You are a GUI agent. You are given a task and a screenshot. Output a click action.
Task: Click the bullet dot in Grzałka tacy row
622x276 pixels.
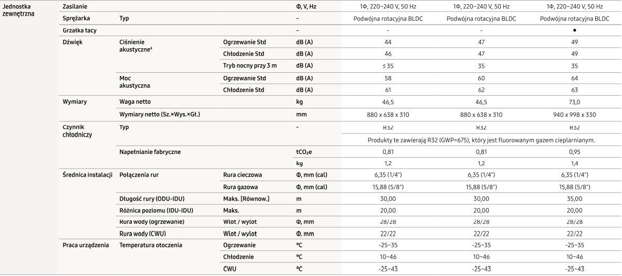pyautogui.click(x=574, y=31)
